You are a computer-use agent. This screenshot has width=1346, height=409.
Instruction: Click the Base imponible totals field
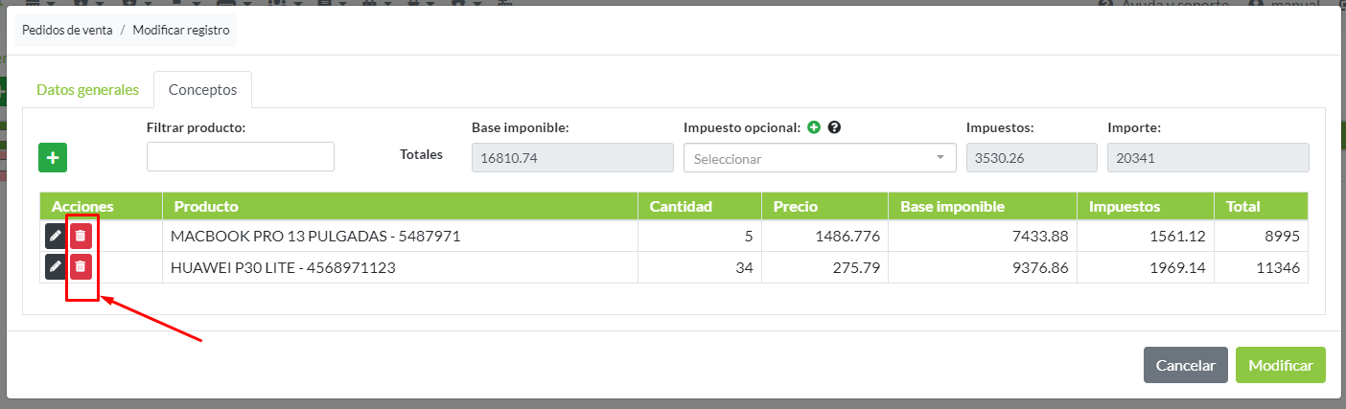[x=572, y=158]
